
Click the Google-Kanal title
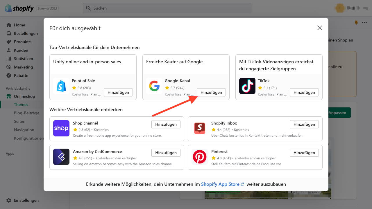point(177,81)
